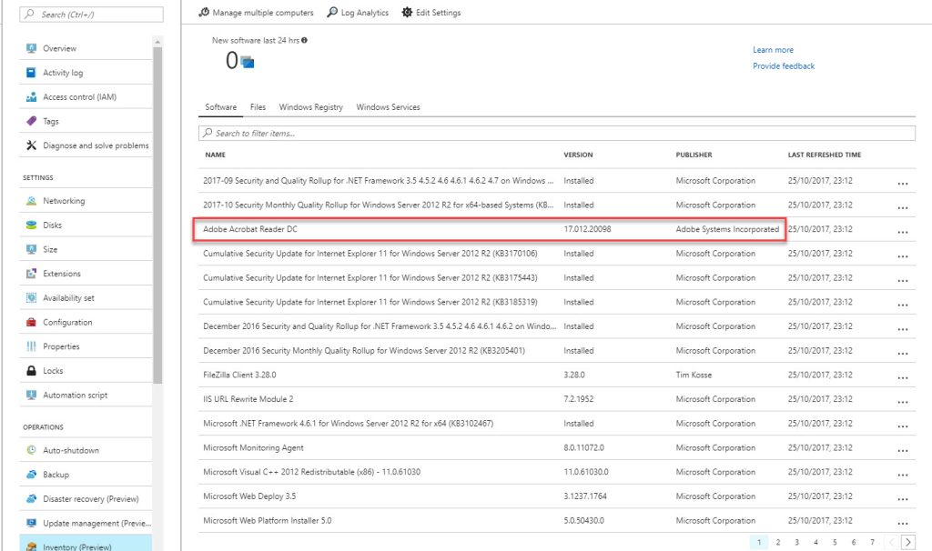Open the Automation script icon

30,395
